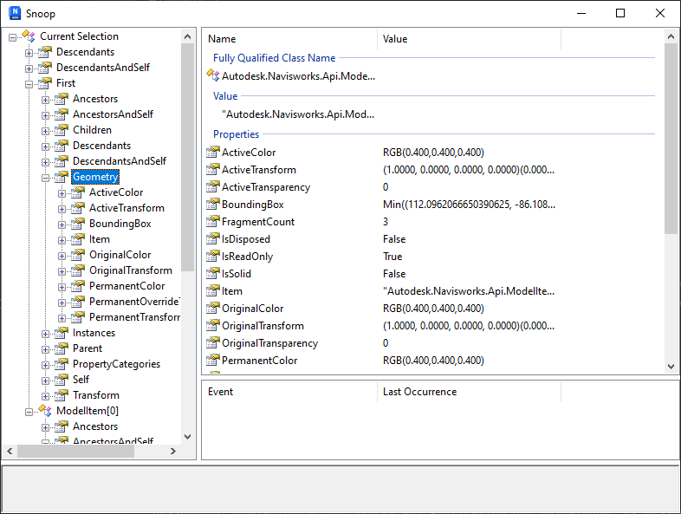Screen dimensions: 681x514
Task: Click the tree panel scroll down arrow
Action: coord(188,437)
